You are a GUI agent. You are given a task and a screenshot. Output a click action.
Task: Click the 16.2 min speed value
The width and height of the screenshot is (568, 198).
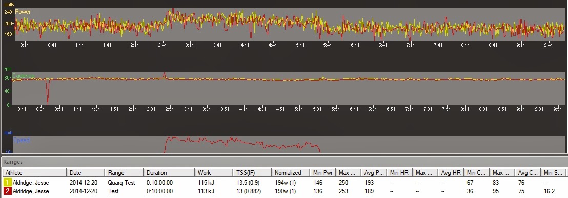[x=550, y=191]
